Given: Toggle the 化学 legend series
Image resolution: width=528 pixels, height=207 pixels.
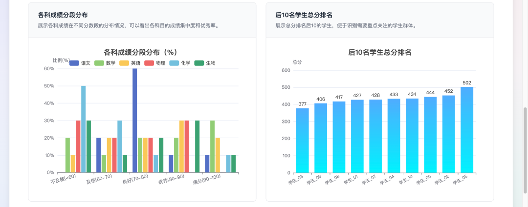Looking at the screenshot, I should [x=180, y=63].
